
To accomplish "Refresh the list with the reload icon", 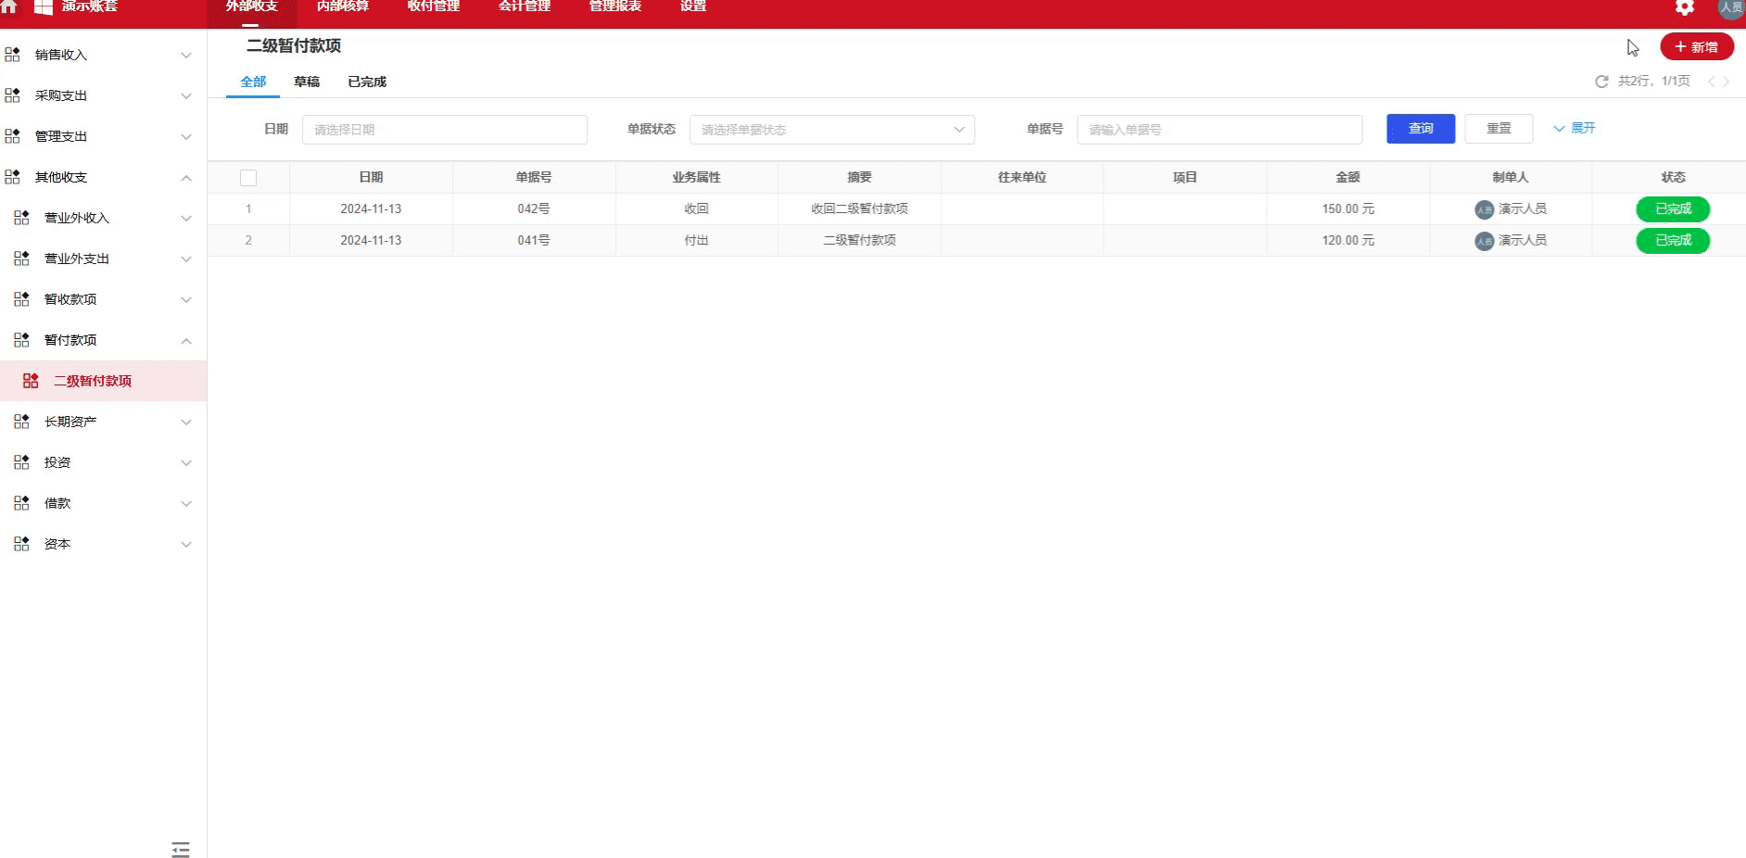I will (1602, 82).
